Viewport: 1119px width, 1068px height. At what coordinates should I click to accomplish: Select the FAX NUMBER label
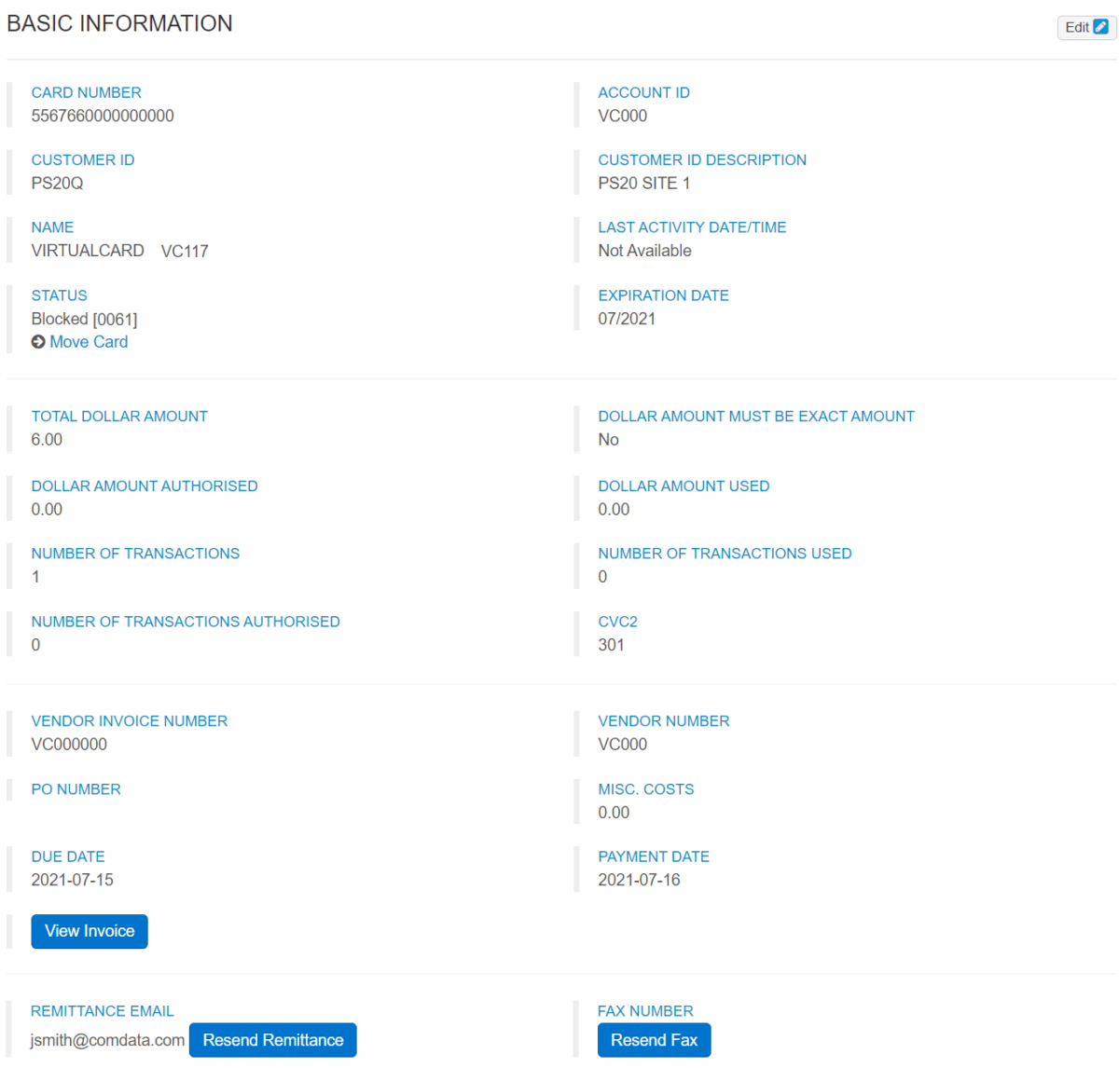point(645,1010)
